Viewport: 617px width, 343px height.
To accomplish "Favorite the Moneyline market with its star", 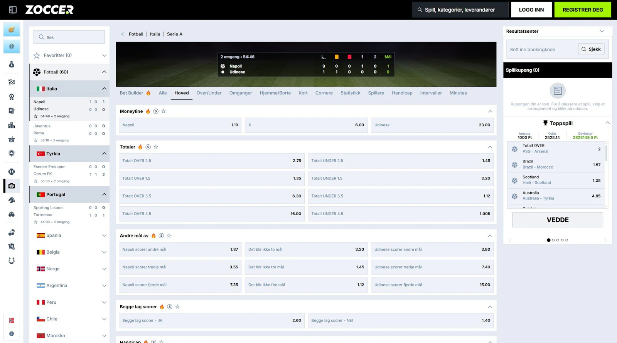I will 164,111.
